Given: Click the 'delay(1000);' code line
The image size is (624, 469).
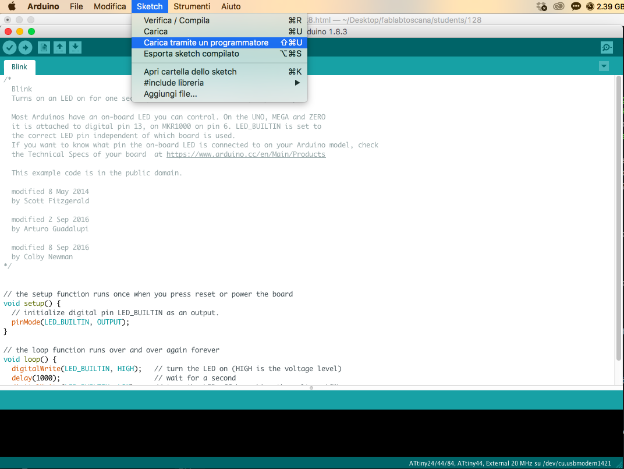Looking at the screenshot, I should 36,378.
